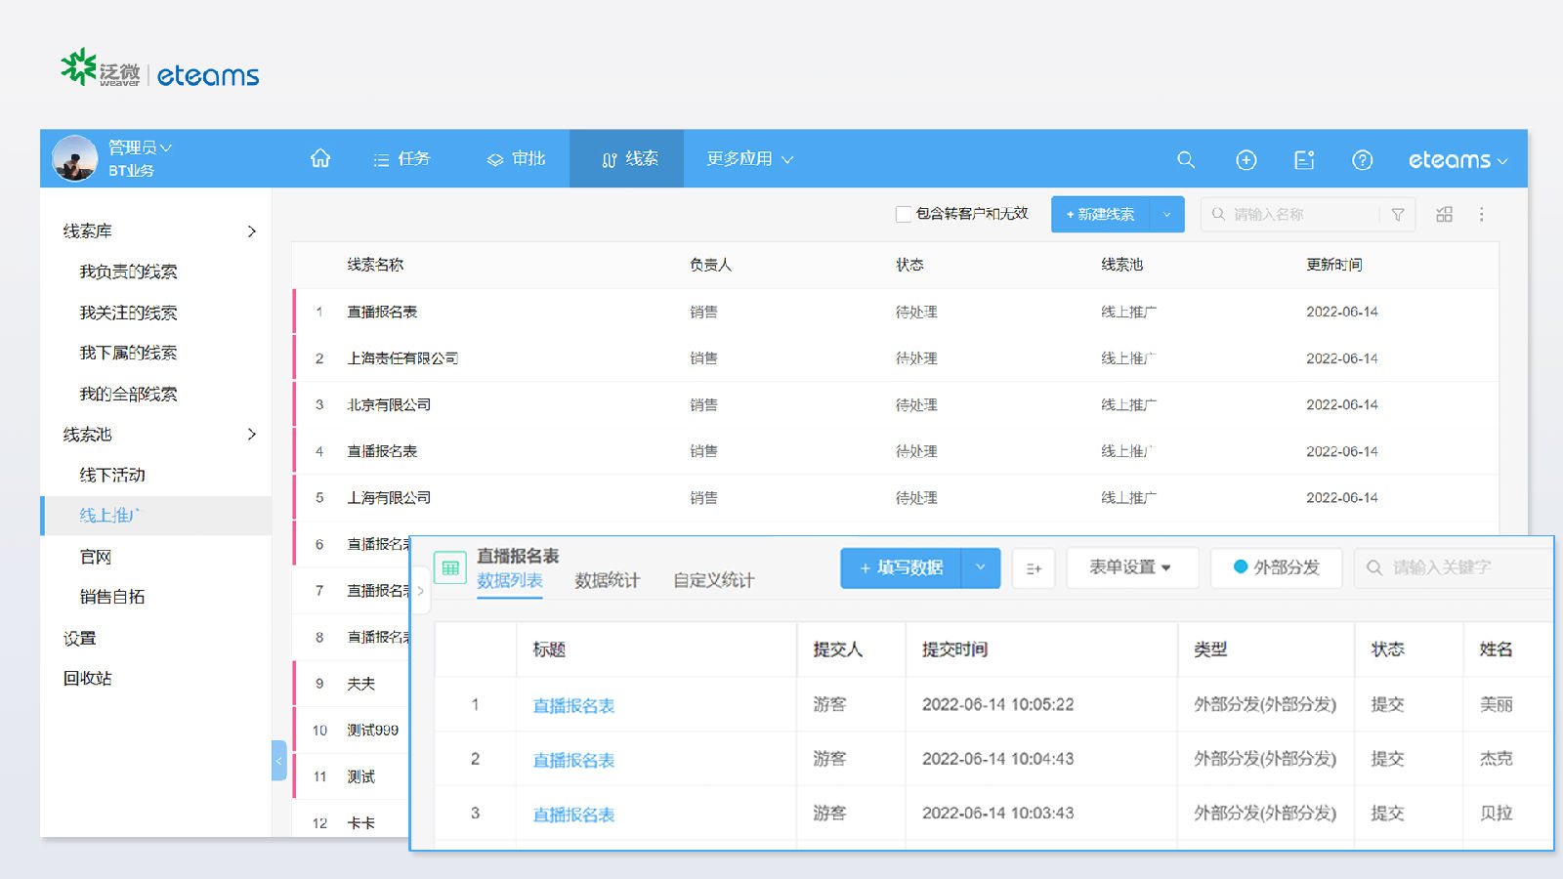Open 直播报名表 link submitted by 贝拉
Screen dimensions: 1563x879
tap(573, 816)
